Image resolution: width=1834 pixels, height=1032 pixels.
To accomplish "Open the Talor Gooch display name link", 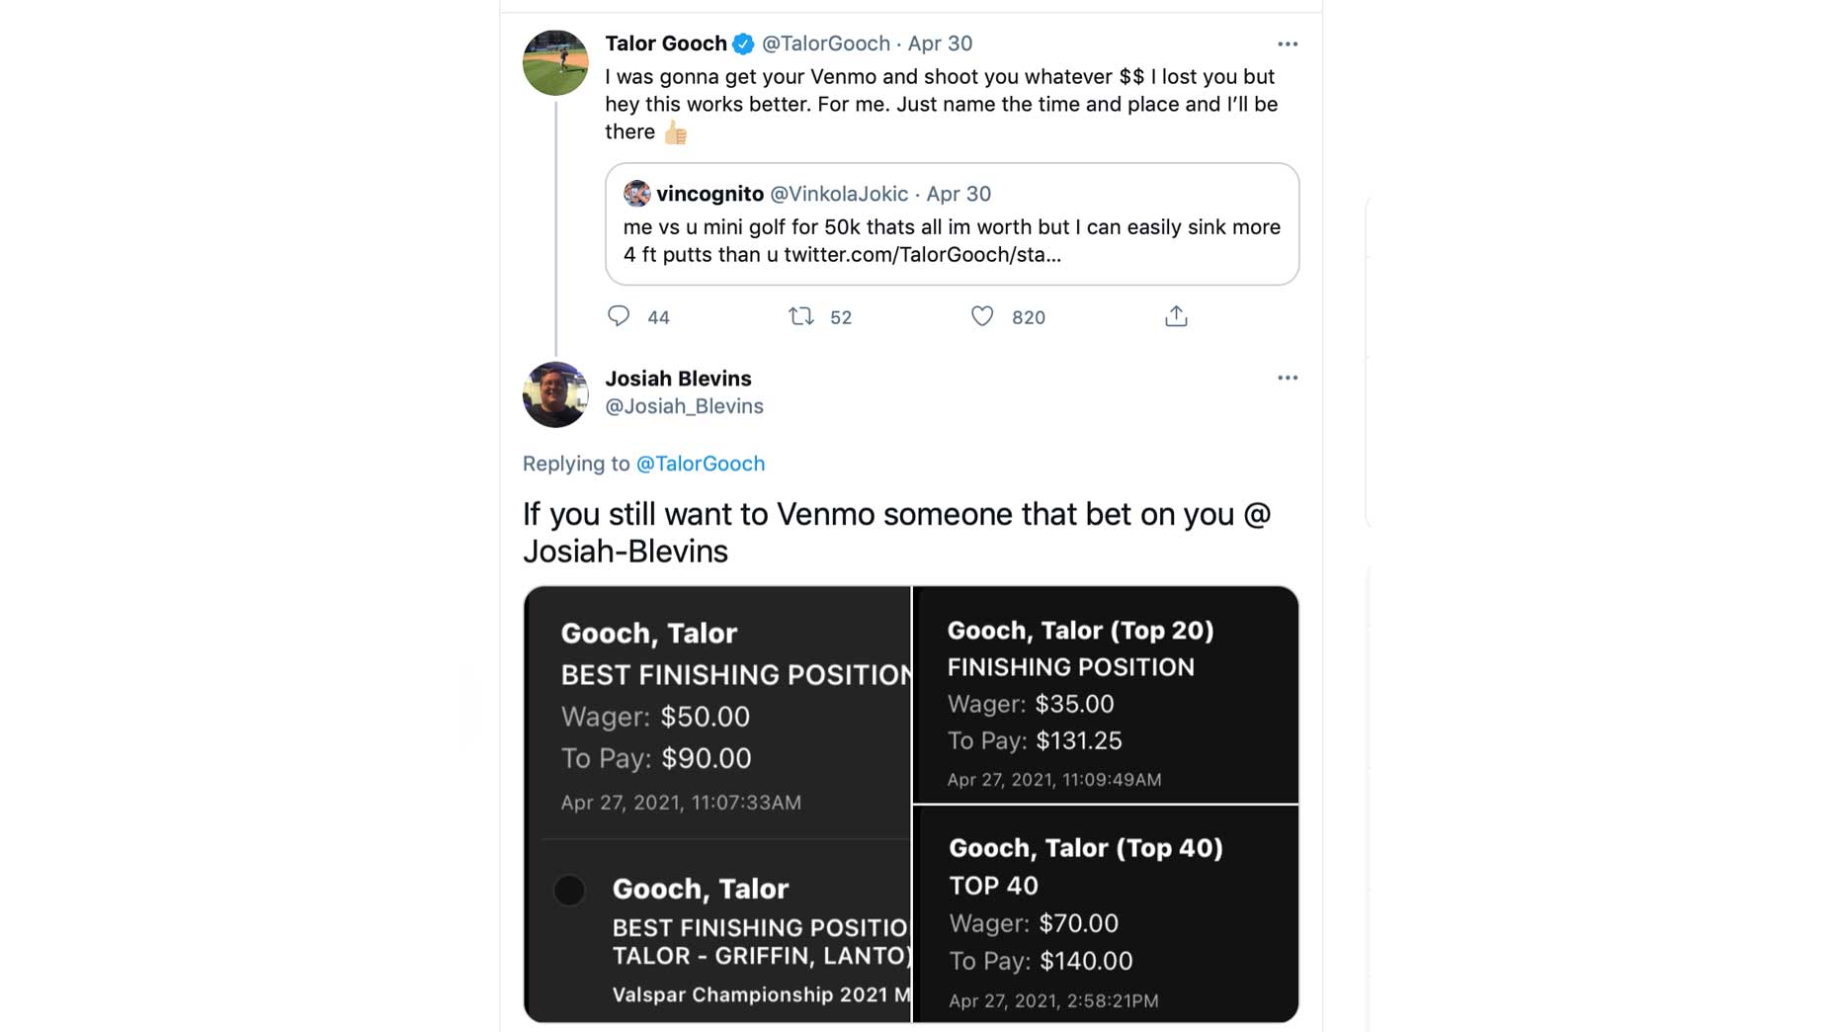I will tap(665, 43).
